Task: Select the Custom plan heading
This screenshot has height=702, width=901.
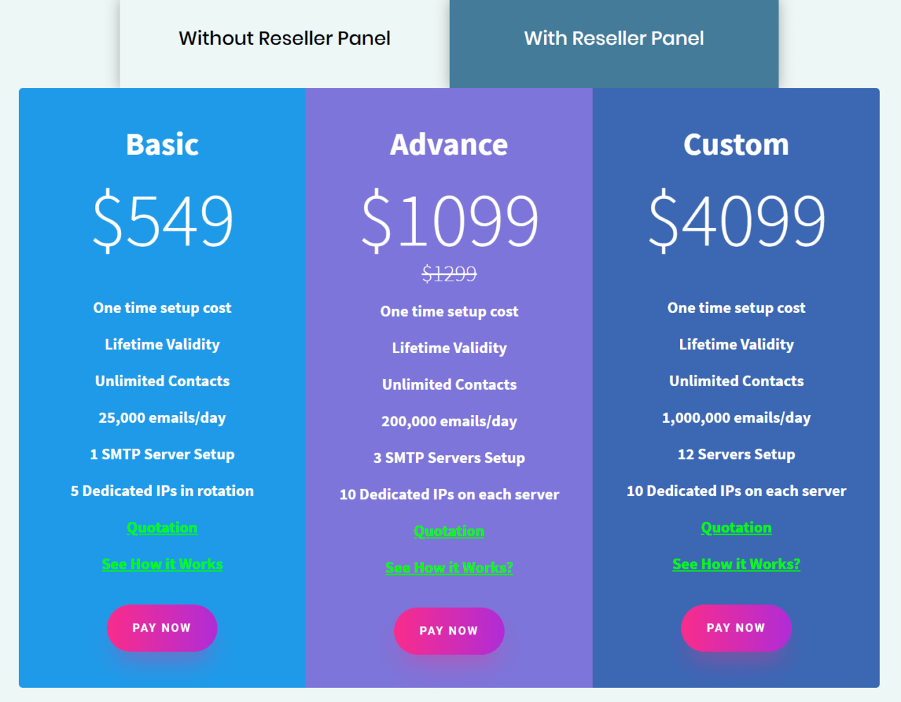Action: [736, 145]
